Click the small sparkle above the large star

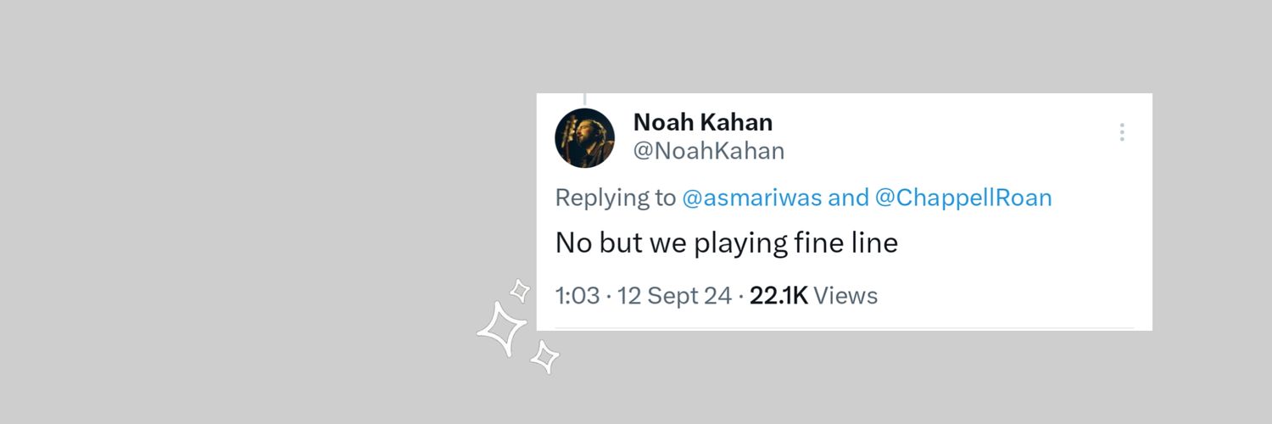coord(520,291)
